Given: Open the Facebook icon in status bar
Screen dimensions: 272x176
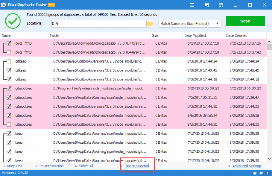Looking at the screenshot, I should [268, 173].
